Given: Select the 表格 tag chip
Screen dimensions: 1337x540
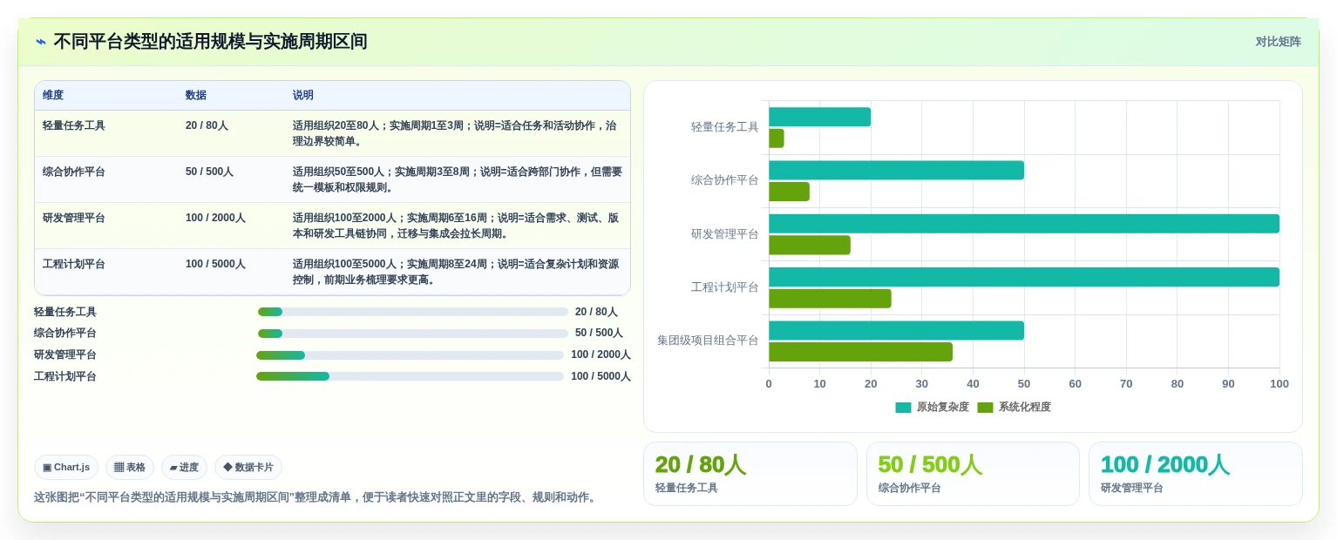Looking at the screenshot, I should (130, 468).
